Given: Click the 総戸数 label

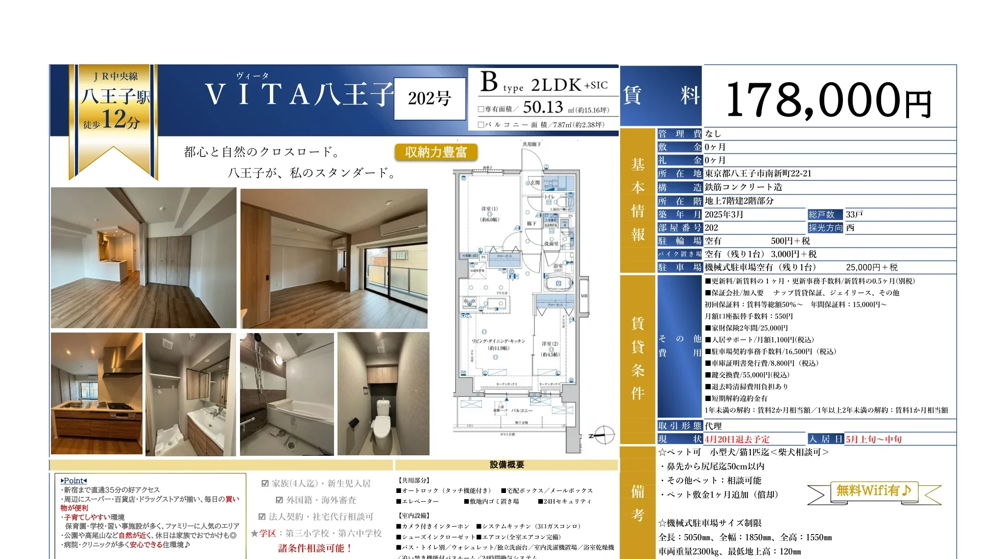Looking at the screenshot, I should (825, 215).
